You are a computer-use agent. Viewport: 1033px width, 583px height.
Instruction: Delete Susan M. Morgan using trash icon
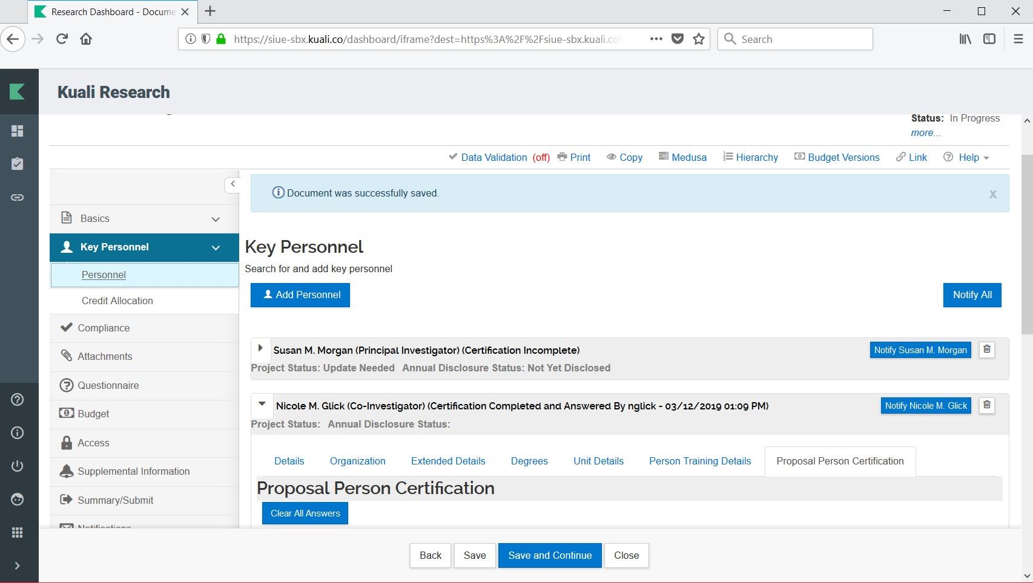tap(986, 350)
